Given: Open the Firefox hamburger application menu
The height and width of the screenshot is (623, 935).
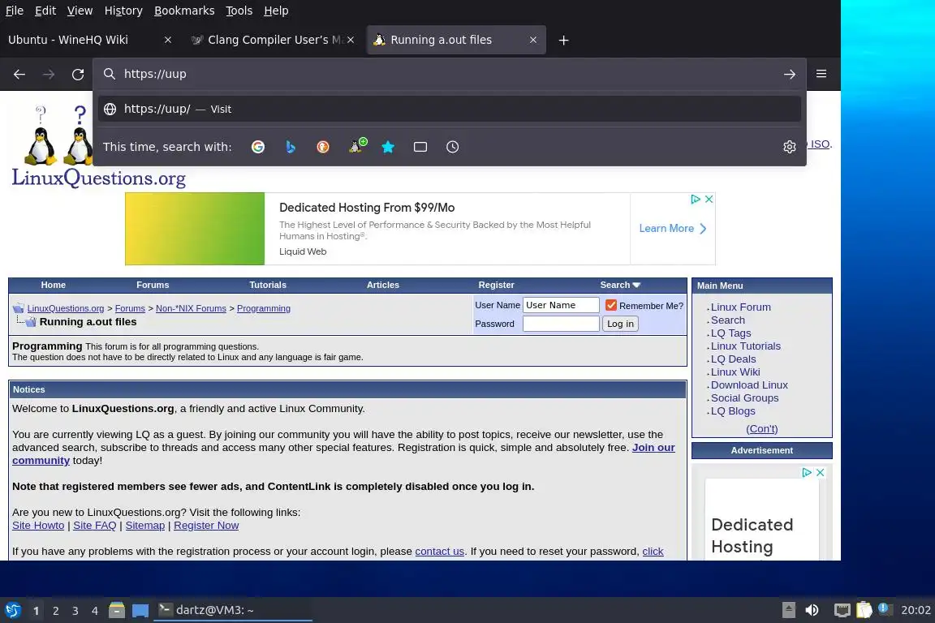Looking at the screenshot, I should click(821, 74).
